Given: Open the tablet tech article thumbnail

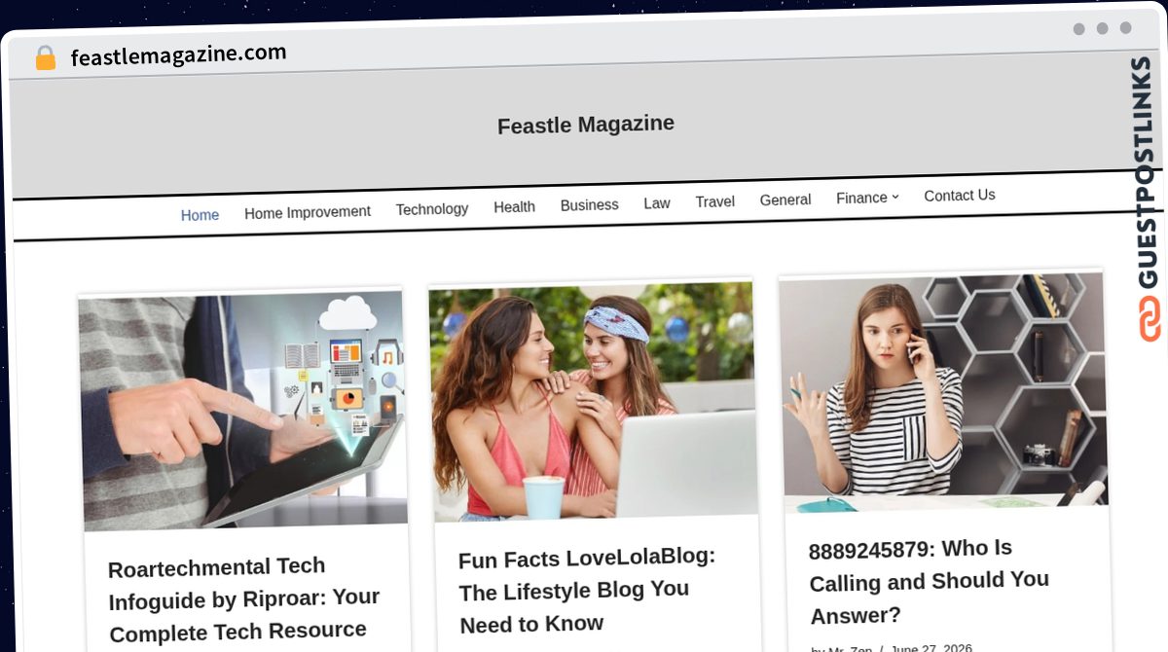Looking at the screenshot, I should 243,411.
